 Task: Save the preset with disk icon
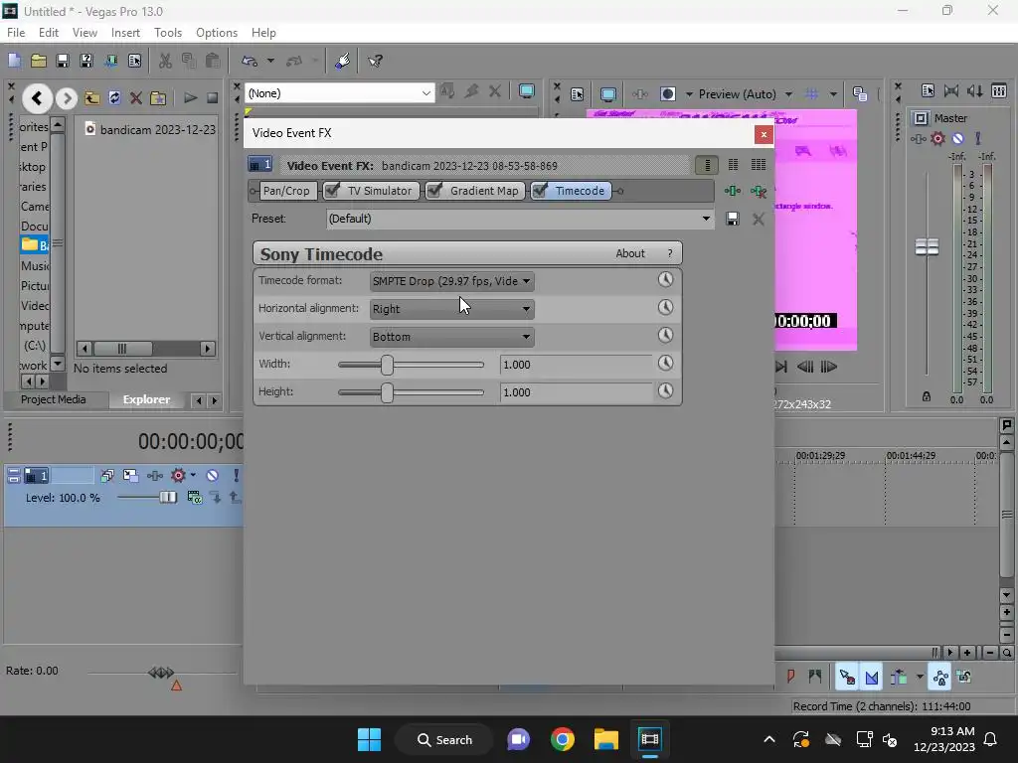pyautogui.click(x=733, y=219)
